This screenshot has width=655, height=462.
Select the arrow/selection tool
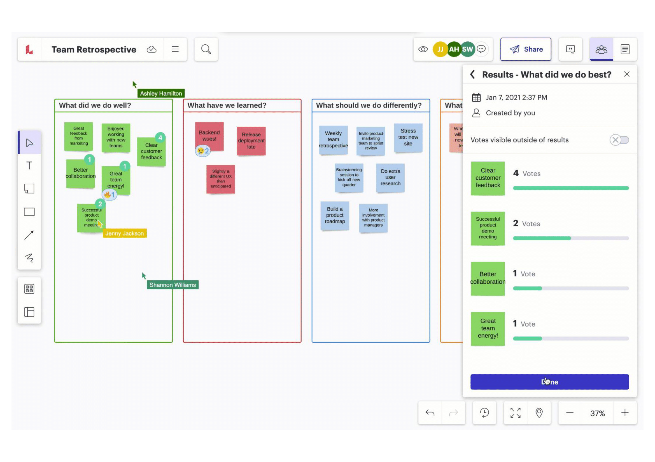[29, 143]
